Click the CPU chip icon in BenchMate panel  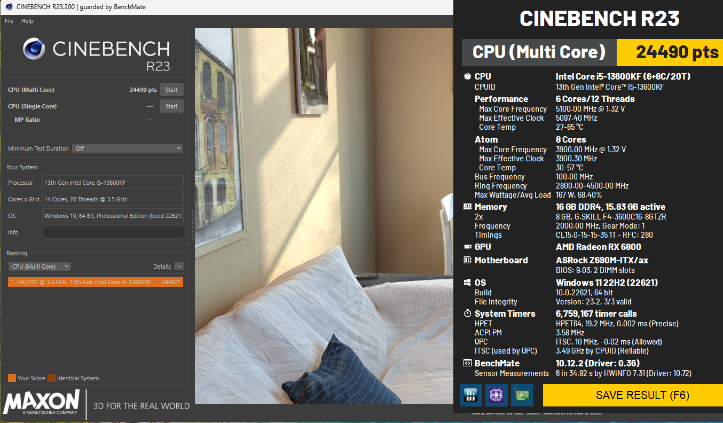[x=468, y=76]
